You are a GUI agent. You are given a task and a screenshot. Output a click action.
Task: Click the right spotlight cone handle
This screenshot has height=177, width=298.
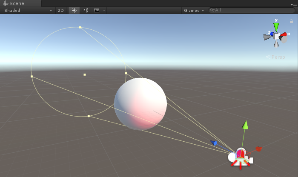[126, 73]
